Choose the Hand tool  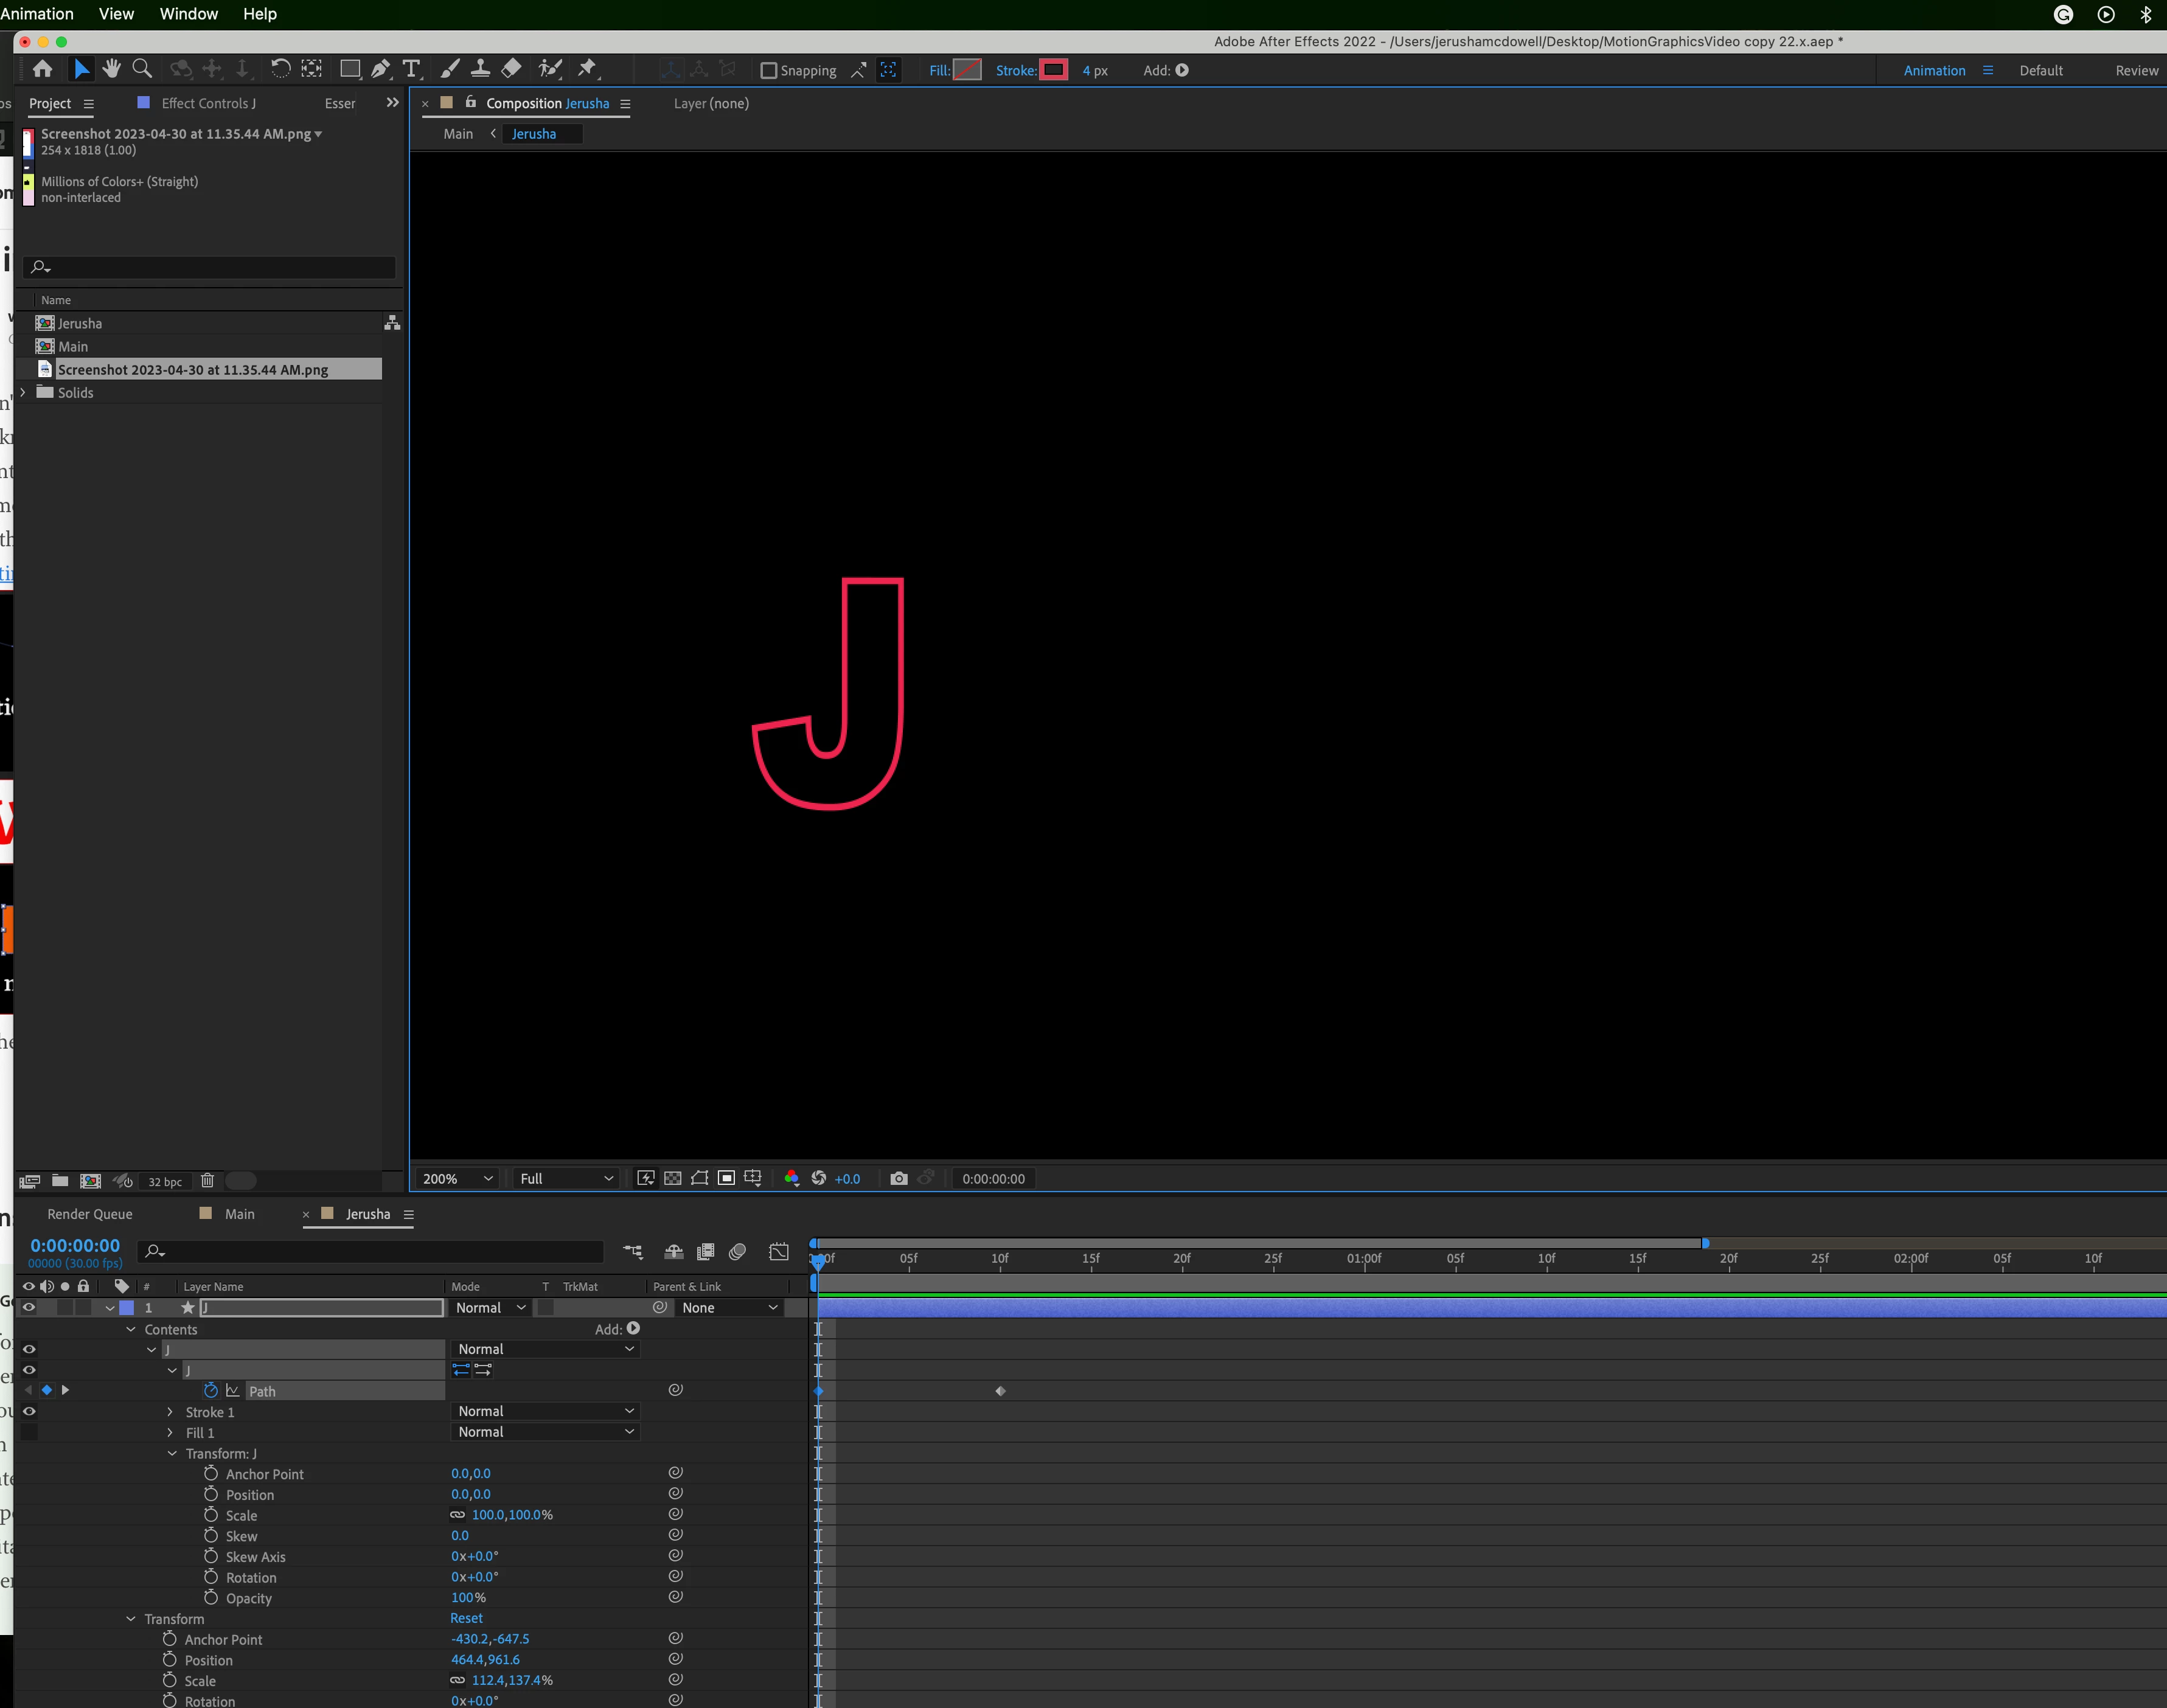[112, 69]
